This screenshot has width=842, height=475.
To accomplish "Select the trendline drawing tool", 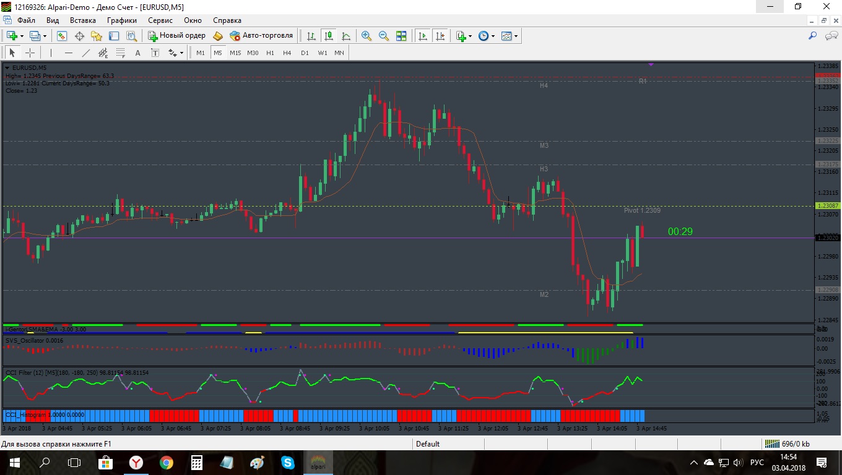I will tap(85, 53).
